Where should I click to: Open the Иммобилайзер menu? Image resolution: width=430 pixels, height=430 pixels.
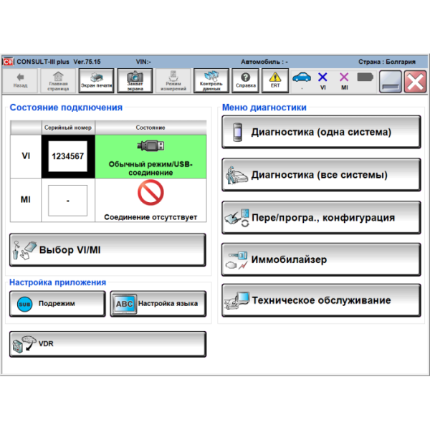(x=321, y=259)
